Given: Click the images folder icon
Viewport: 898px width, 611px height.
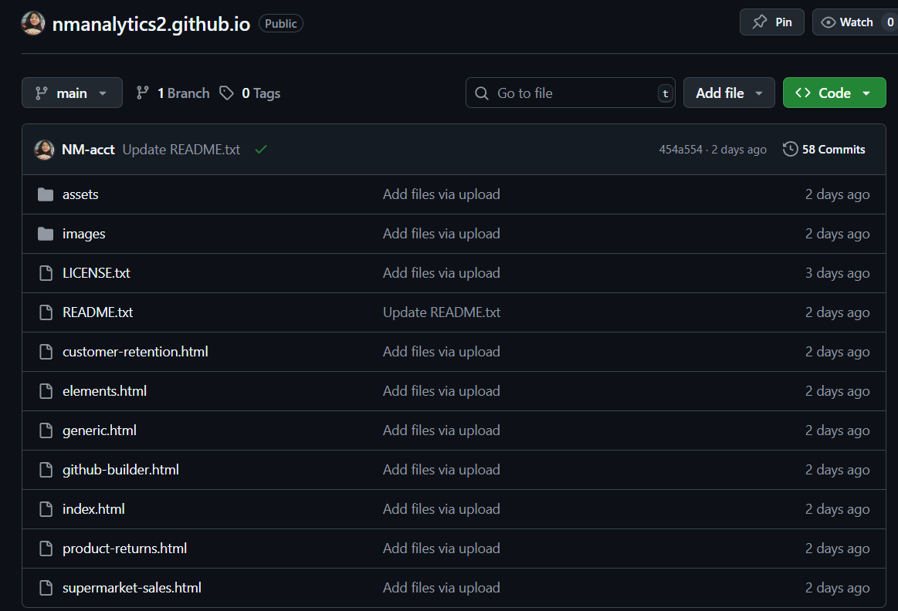Looking at the screenshot, I should coord(46,234).
